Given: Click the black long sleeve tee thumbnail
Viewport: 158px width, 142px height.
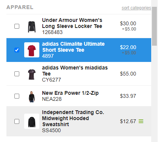Looking at the screenshot, I should [32, 27].
